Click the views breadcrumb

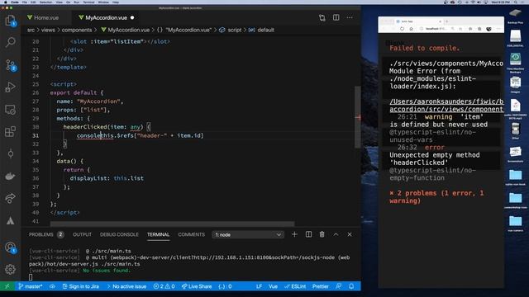48,30
